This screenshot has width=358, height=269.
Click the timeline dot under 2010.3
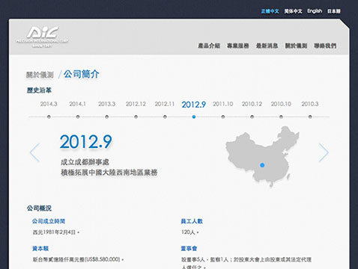click(310, 117)
